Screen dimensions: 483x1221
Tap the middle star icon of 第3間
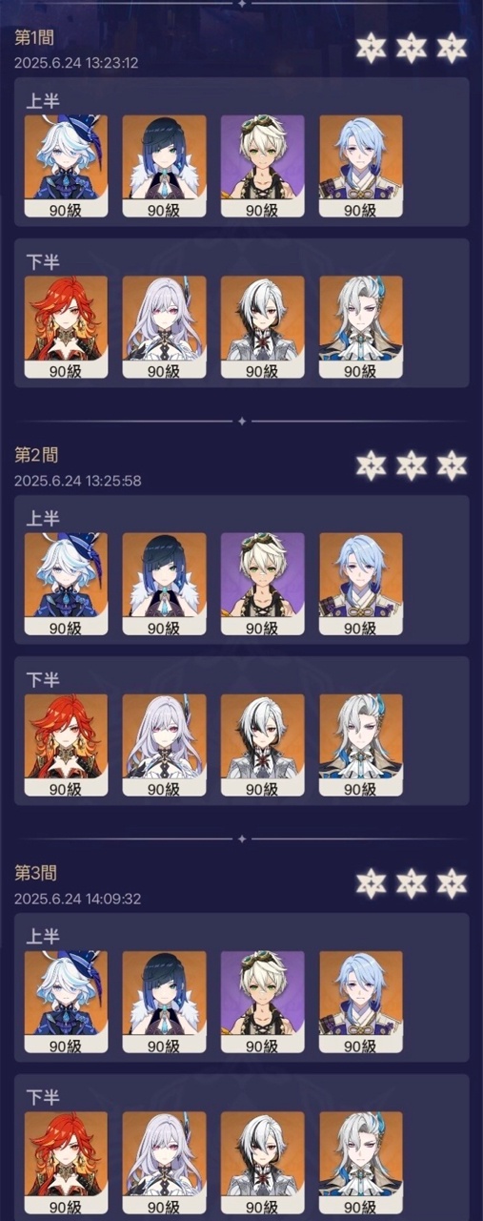[x=411, y=883]
